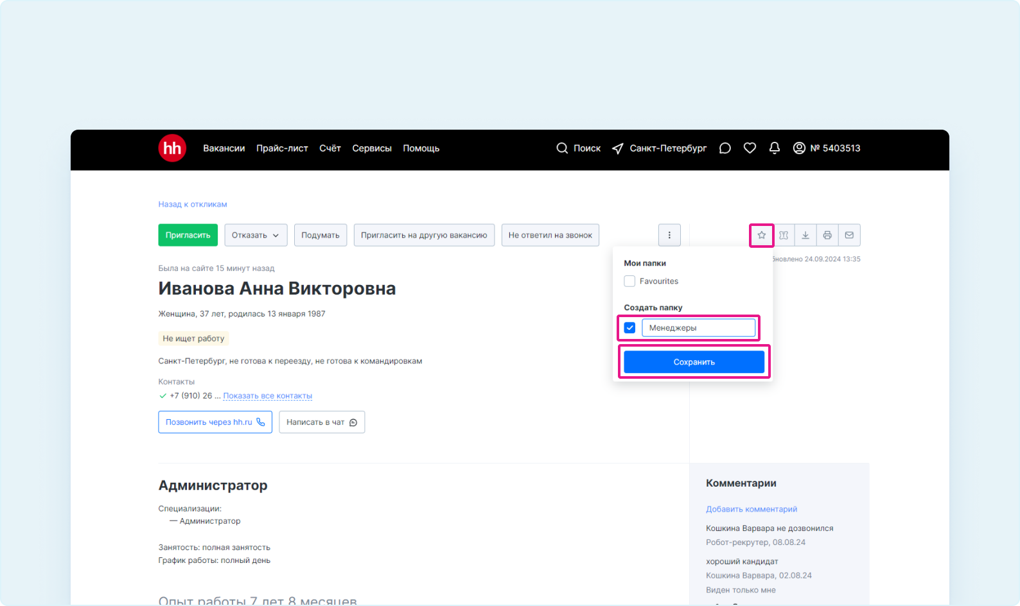Expand the Отказать dropdown
Image resolution: width=1020 pixels, height=606 pixels.
(256, 235)
